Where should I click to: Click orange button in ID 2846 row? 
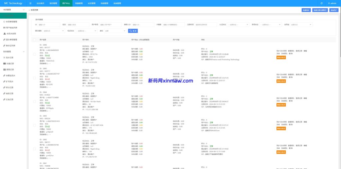[x=281, y=58]
